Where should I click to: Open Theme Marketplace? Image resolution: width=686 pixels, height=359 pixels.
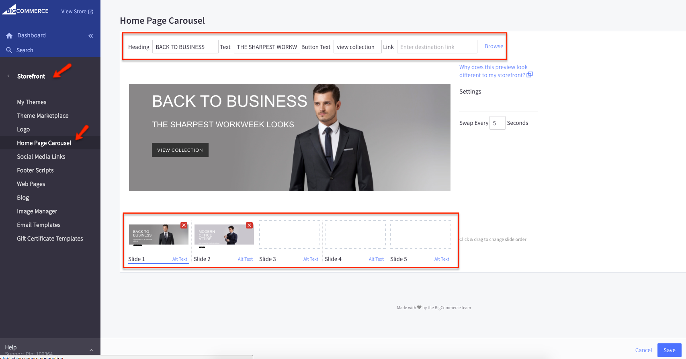(43, 116)
